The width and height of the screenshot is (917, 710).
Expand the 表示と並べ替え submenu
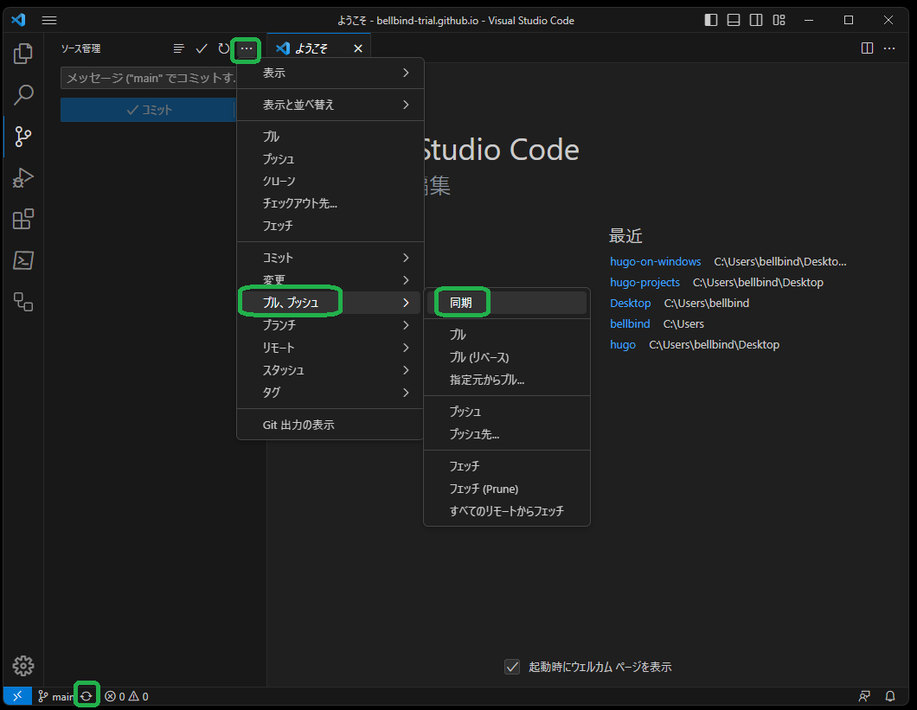330,105
